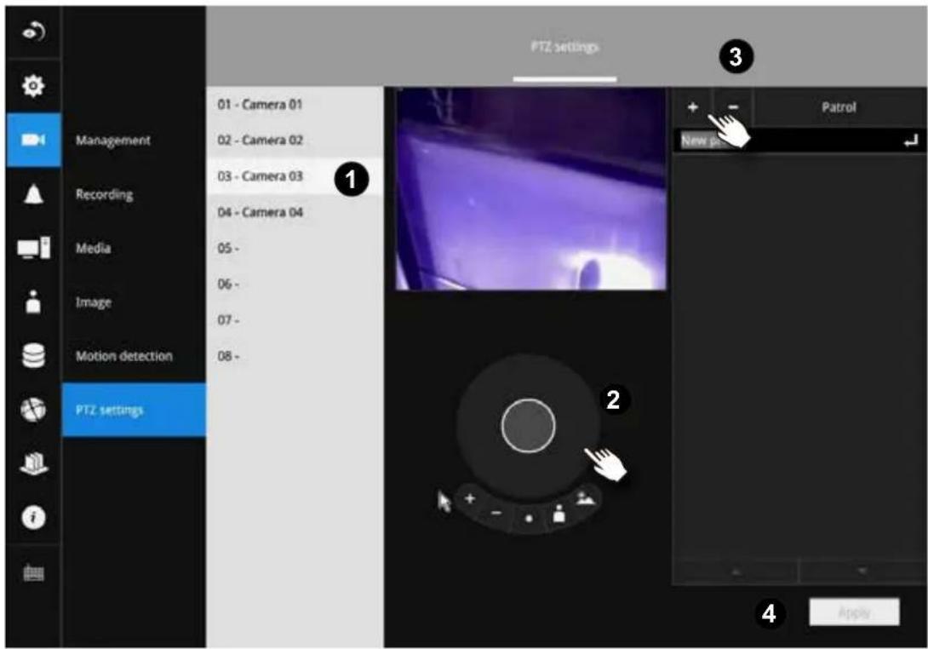The width and height of the screenshot is (928, 649).
Task: Move patrol item down with down arrow
Action: pos(862,571)
